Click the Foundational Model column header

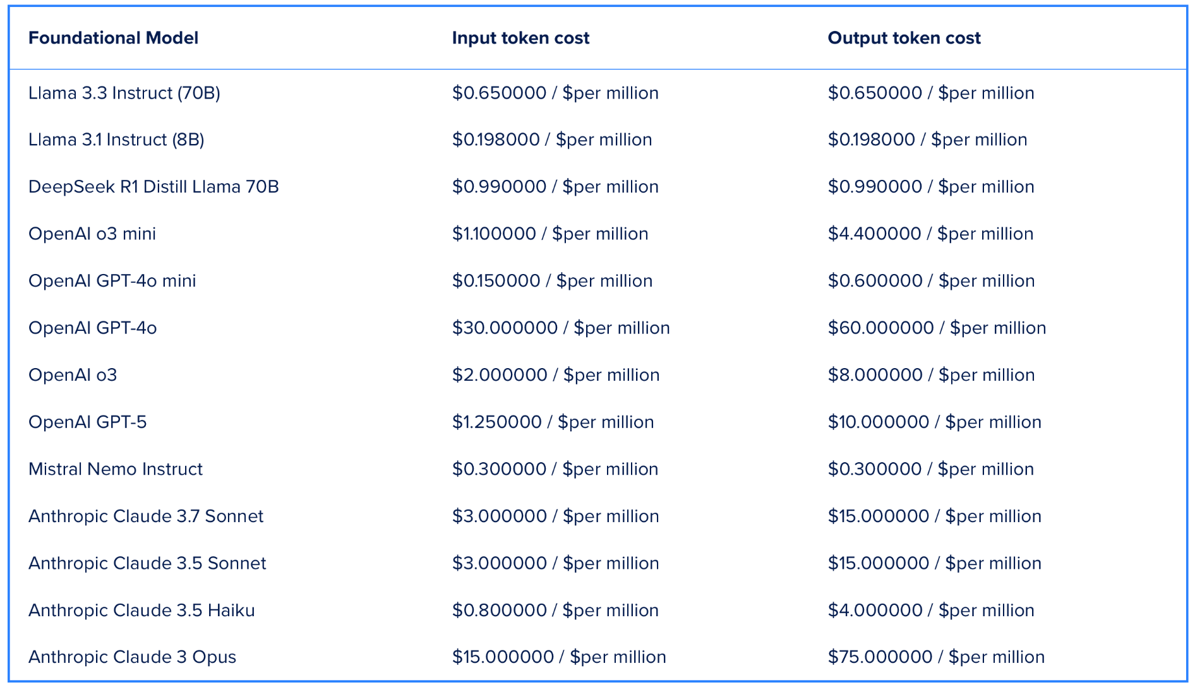tap(113, 38)
